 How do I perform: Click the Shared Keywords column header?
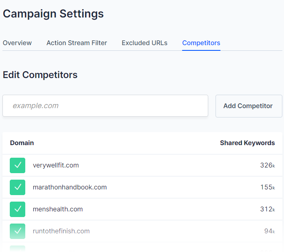[x=247, y=143]
